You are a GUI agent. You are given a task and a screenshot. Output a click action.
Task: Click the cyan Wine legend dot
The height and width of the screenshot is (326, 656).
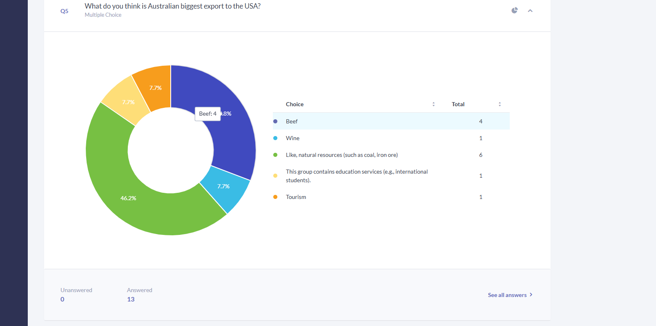(275, 138)
